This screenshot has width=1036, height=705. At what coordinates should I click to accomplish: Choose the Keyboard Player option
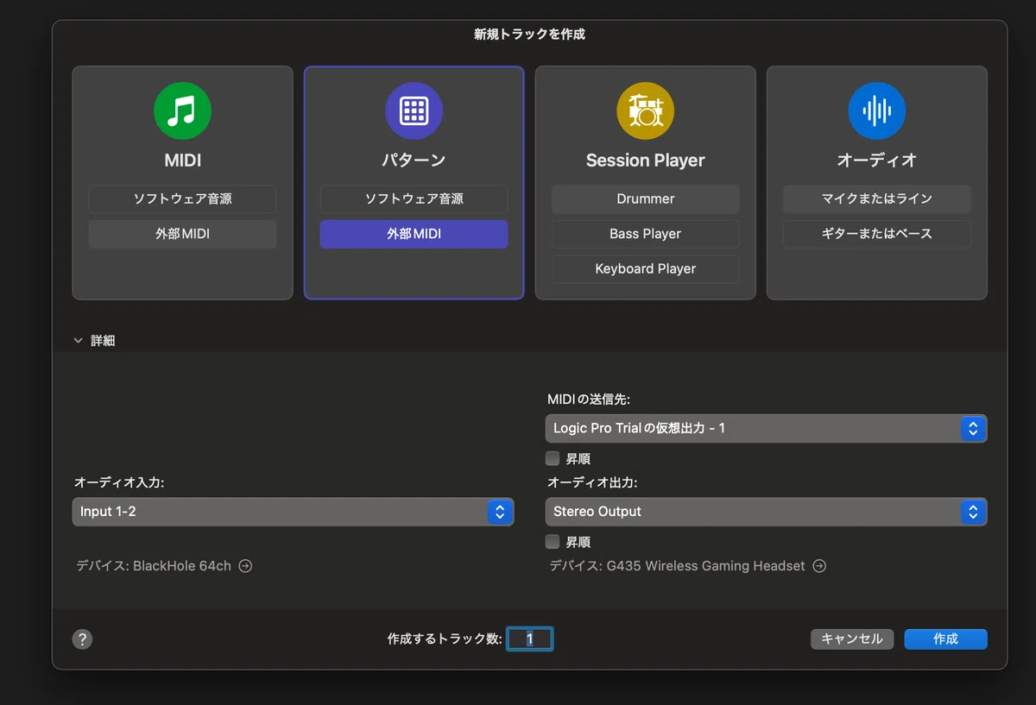(645, 268)
